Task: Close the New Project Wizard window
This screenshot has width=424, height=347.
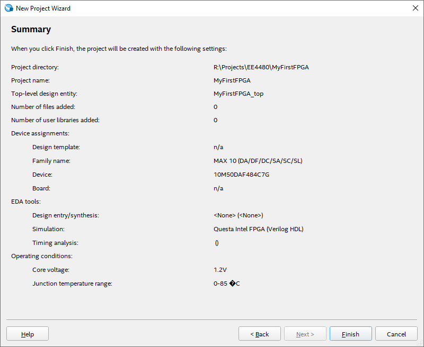Action: [414, 8]
